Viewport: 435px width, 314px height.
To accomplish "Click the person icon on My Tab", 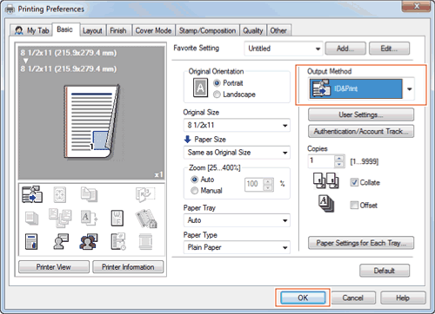I will click(19, 30).
